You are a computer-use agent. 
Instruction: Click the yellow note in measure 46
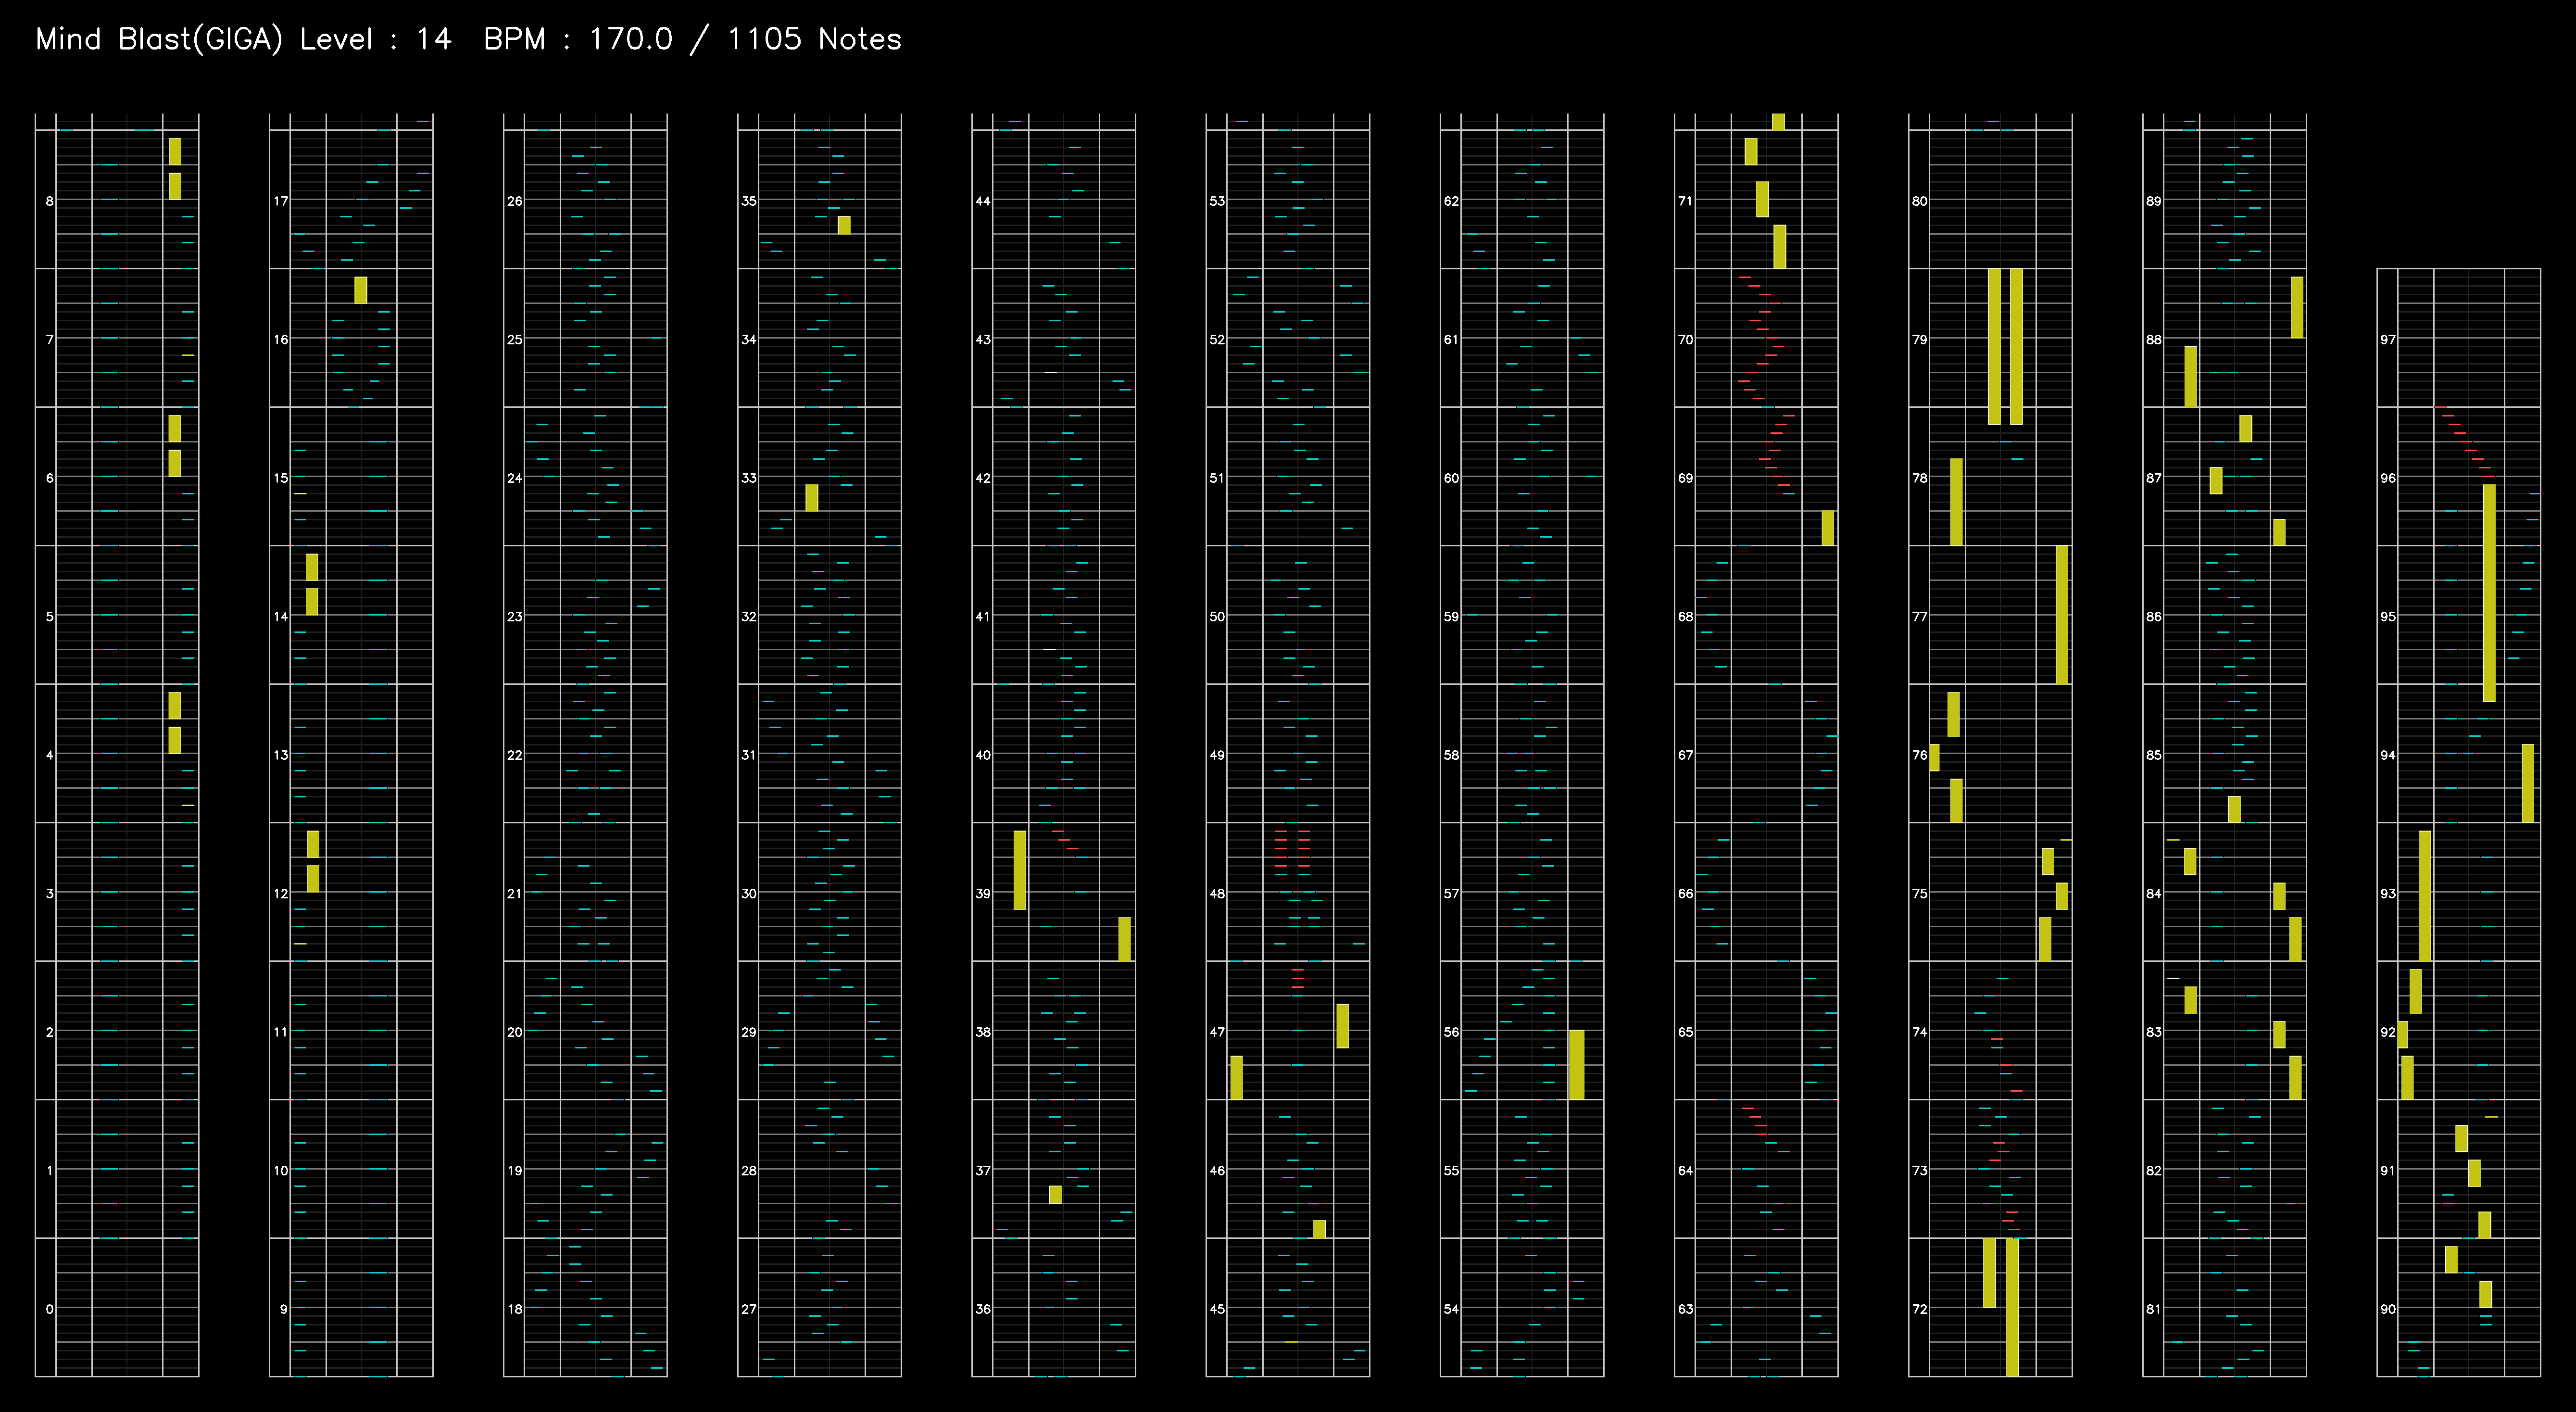(1320, 1229)
